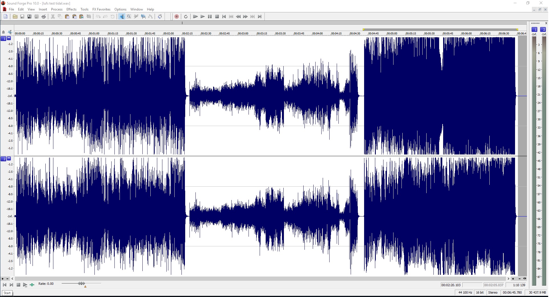
Task: Click the 44 100 Hz sample rate field
Action: (465, 292)
